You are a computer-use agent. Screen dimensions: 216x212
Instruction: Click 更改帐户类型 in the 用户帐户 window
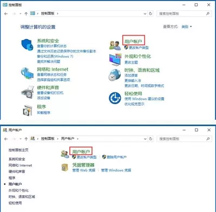(87, 157)
